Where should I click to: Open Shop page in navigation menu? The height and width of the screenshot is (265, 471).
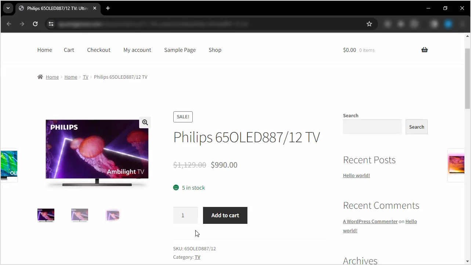[215, 50]
